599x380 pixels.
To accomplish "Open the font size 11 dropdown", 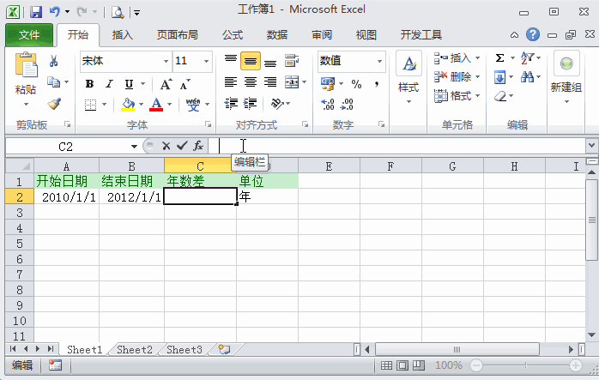I will coord(206,61).
